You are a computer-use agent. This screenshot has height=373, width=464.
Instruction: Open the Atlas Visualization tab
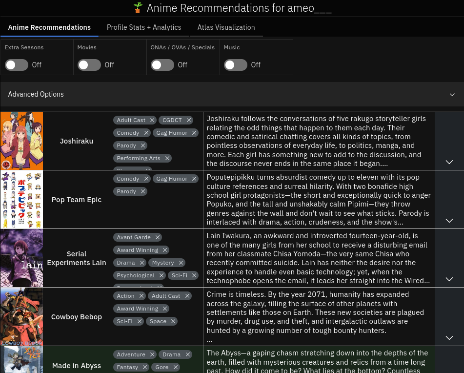tap(226, 27)
